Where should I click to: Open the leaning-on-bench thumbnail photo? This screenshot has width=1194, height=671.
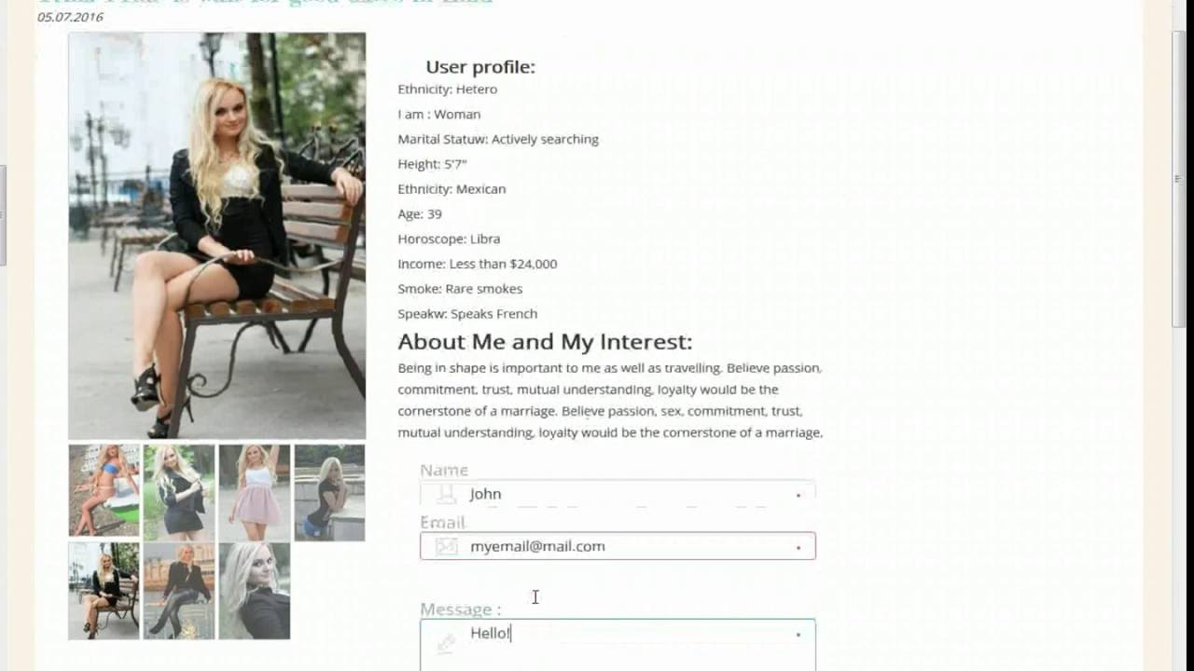tap(179, 591)
